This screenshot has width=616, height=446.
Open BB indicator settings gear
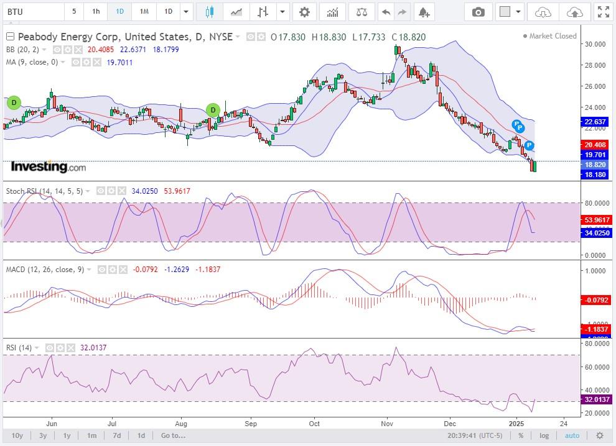click(x=68, y=50)
